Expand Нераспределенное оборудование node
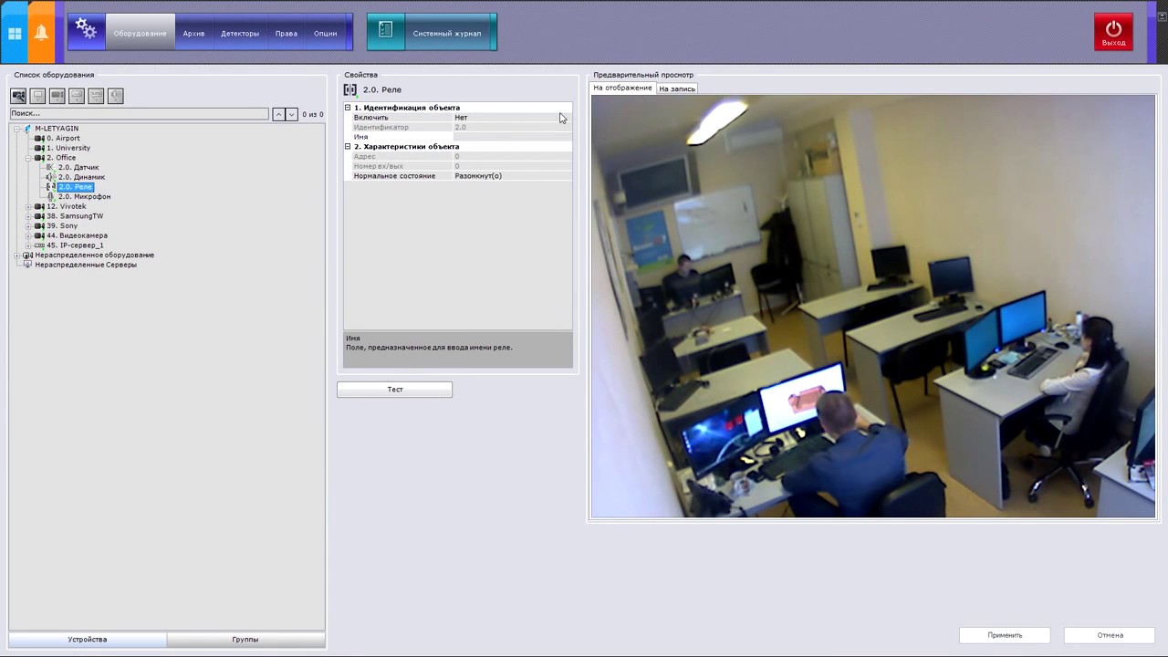 16,255
